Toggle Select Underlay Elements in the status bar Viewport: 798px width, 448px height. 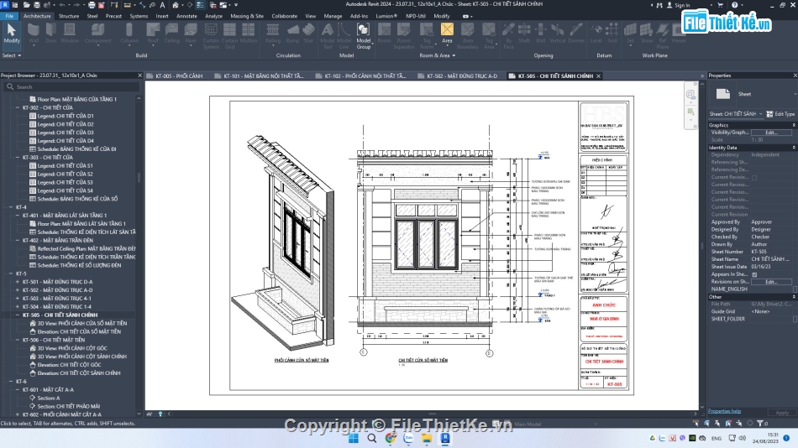(707, 423)
